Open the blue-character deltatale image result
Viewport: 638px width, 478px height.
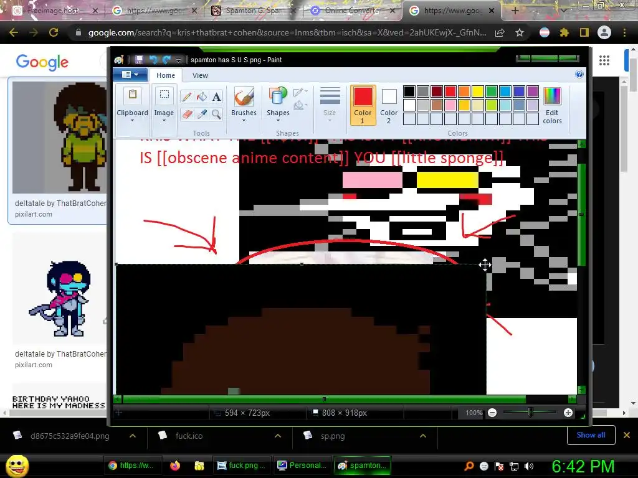pos(59,289)
